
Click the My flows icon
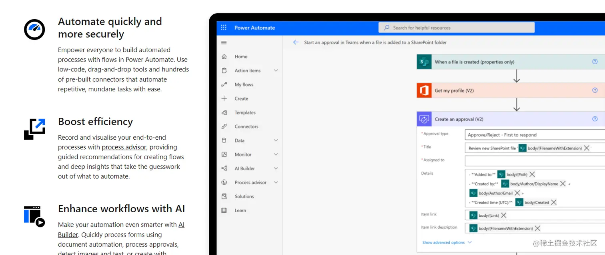tap(224, 85)
